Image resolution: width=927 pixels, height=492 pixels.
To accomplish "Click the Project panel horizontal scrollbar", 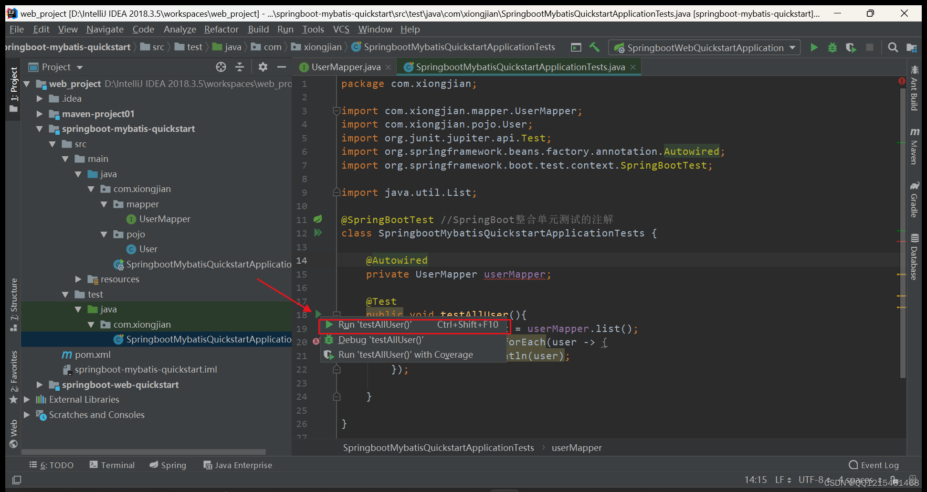I will (143, 451).
